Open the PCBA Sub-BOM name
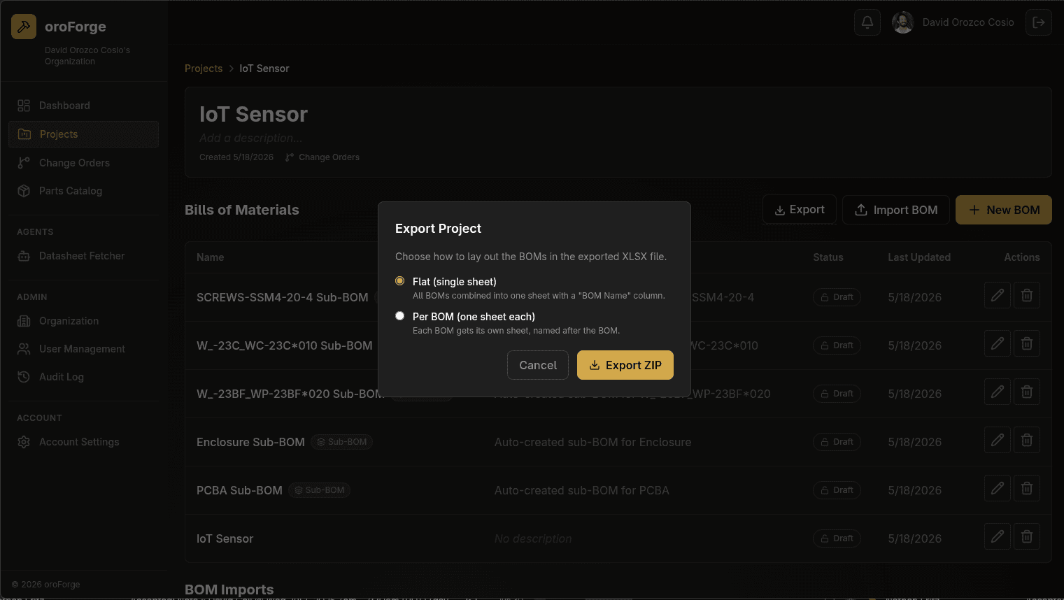The height and width of the screenshot is (600, 1064). point(239,490)
